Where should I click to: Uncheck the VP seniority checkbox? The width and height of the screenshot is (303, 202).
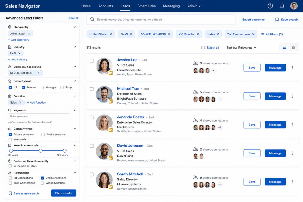(10, 88)
